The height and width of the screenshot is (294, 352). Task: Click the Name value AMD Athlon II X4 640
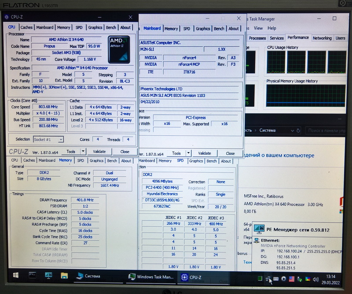[66, 40]
